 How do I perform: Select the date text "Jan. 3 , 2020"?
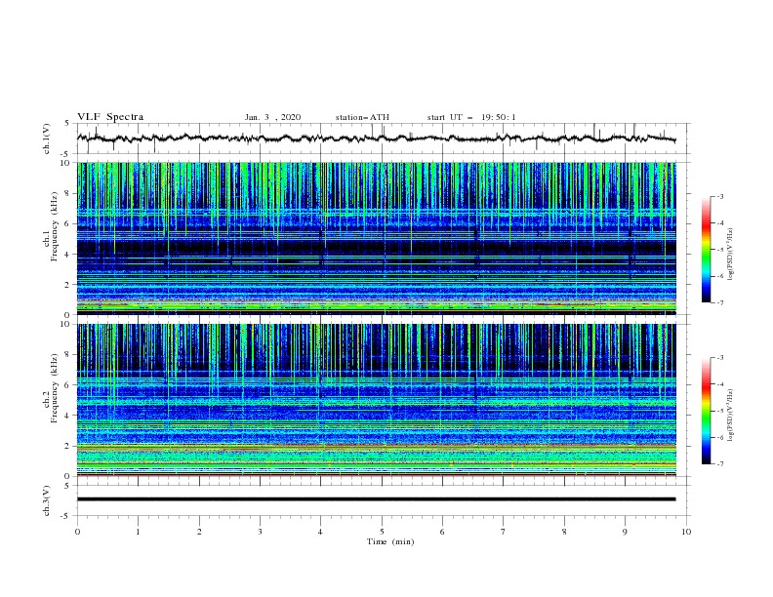tap(272, 117)
